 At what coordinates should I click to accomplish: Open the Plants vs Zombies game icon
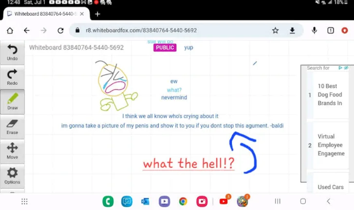pyautogui.click(x=242, y=201)
